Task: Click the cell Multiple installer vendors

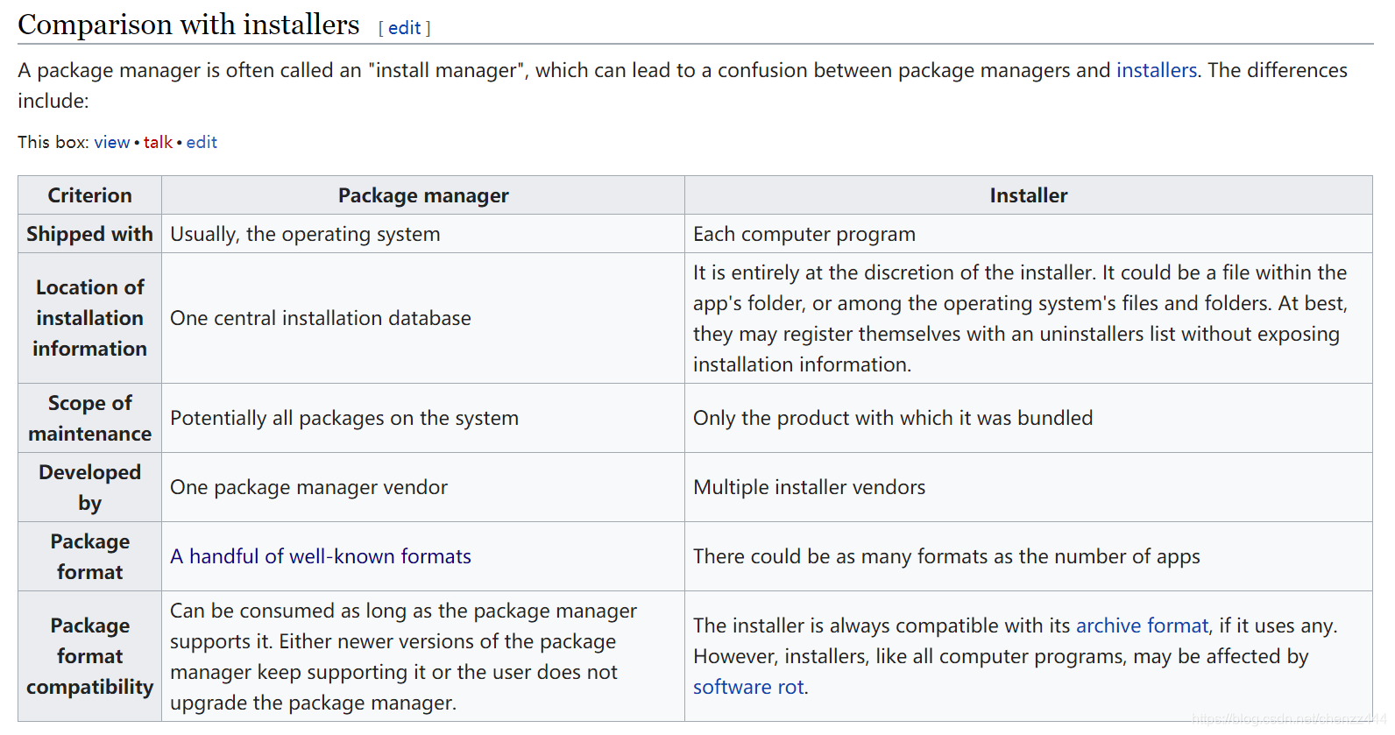Action: click(1029, 487)
